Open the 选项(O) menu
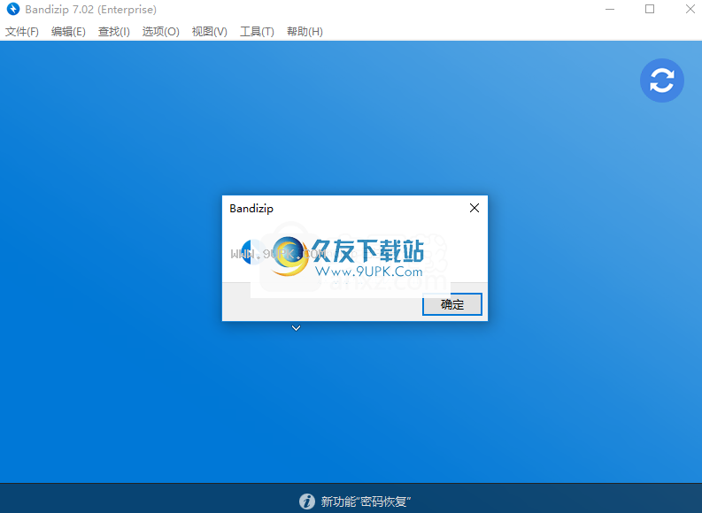The width and height of the screenshot is (702, 513). 161,32
